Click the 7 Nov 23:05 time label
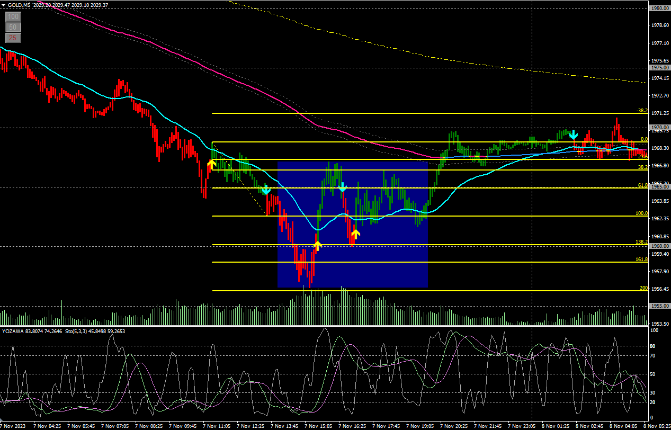This screenshot has height=430, width=671. pos(522,426)
